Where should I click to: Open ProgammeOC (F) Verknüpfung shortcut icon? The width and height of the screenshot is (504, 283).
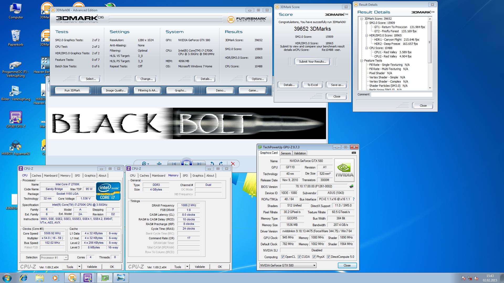pyautogui.click(x=16, y=69)
